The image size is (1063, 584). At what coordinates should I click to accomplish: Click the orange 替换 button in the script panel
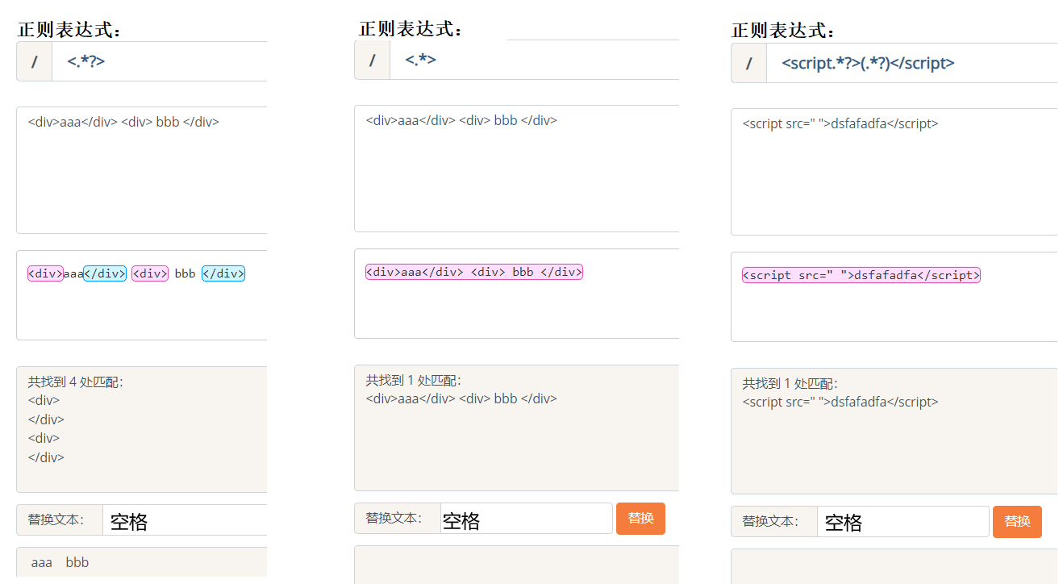tap(1017, 522)
